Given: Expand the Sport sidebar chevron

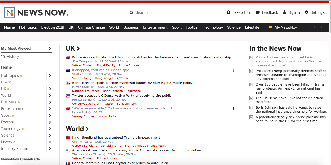Looking at the screenshot, I should pyautogui.click(x=50, y=115).
